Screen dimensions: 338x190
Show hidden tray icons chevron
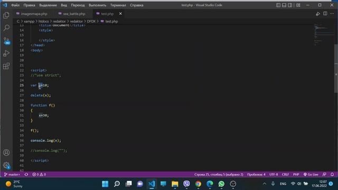tap(265, 184)
